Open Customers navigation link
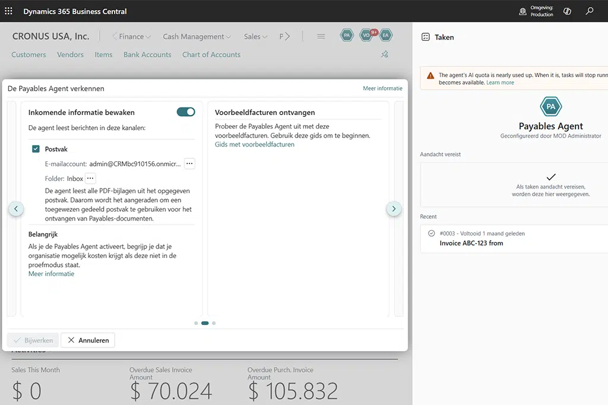The image size is (608, 405). pos(28,55)
